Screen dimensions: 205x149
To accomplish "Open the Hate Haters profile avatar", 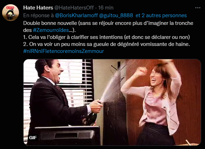I will pos(11,13).
